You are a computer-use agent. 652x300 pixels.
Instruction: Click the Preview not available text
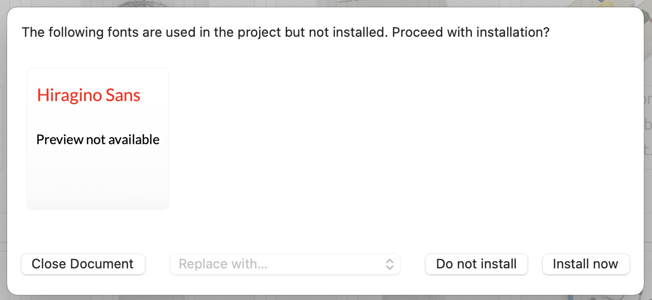pos(98,140)
